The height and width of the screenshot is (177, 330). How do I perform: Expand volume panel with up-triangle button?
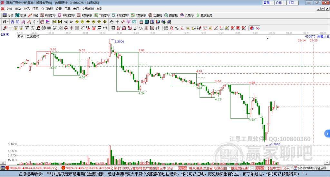coord(3,163)
